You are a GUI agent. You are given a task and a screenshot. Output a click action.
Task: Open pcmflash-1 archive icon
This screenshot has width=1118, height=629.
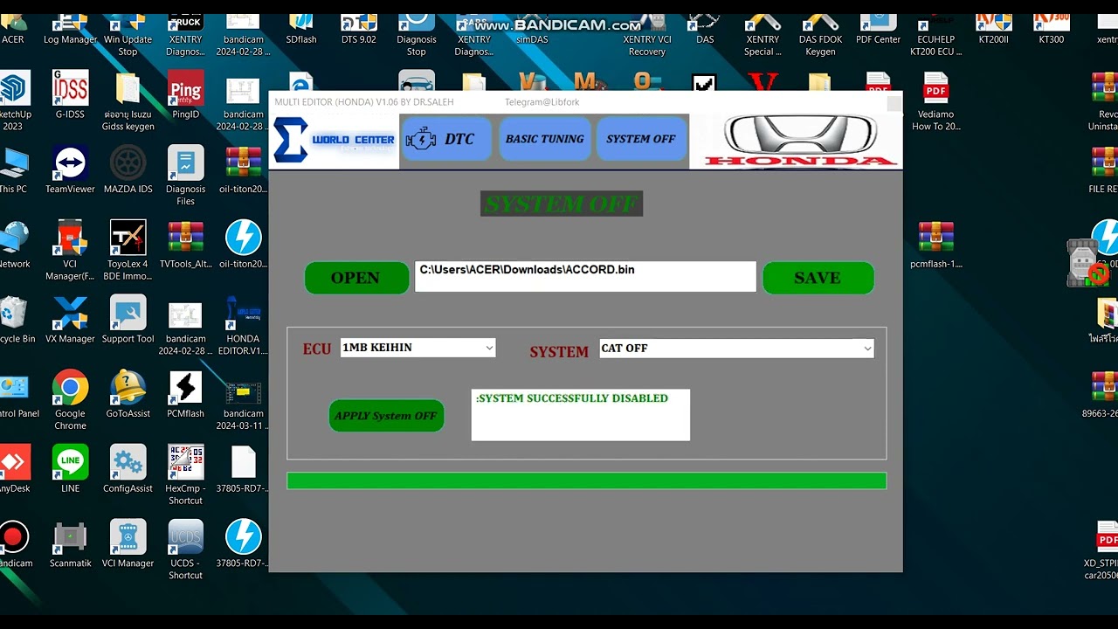[x=935, y=244]
